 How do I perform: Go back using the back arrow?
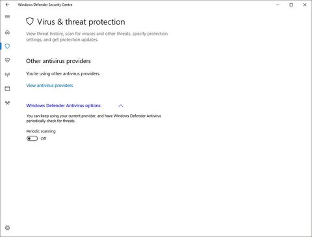click(x=7, y=5)
